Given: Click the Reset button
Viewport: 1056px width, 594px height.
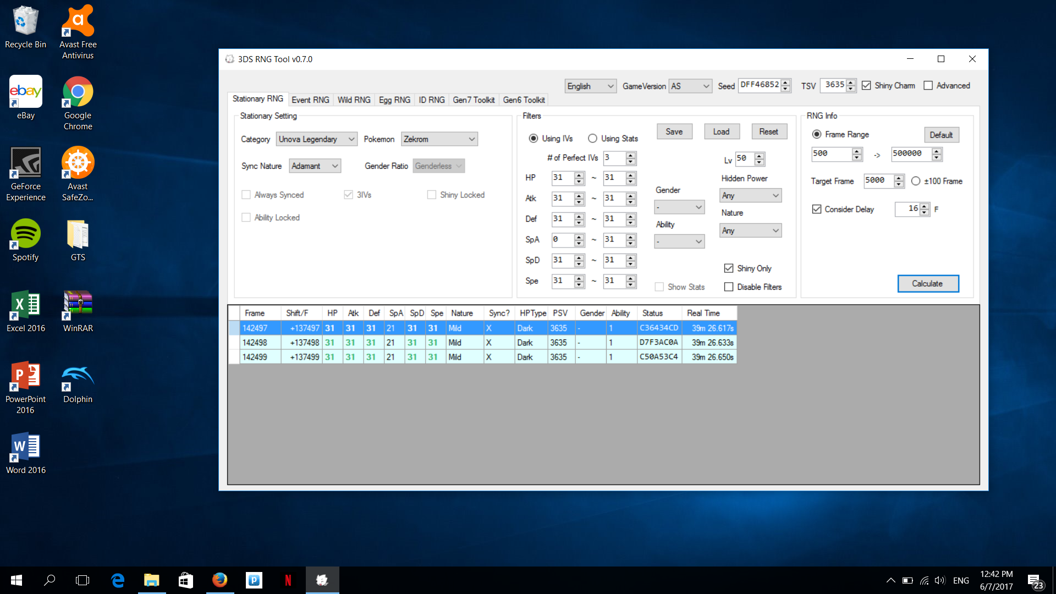Looking at the screenshot, I should coord(767,130).
